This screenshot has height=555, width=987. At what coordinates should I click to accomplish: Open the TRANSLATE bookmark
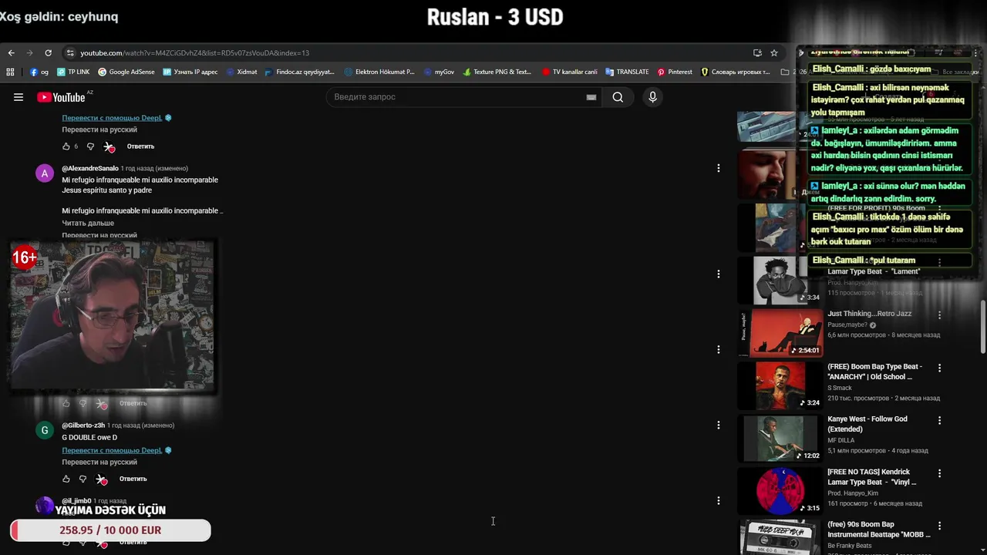(627, 72)
